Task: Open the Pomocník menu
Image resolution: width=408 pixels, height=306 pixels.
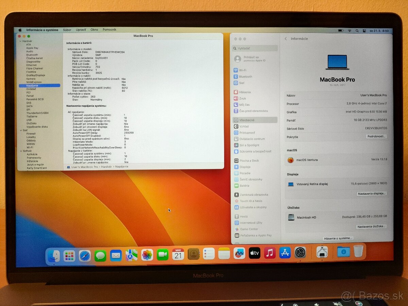Action: (110, 30)
